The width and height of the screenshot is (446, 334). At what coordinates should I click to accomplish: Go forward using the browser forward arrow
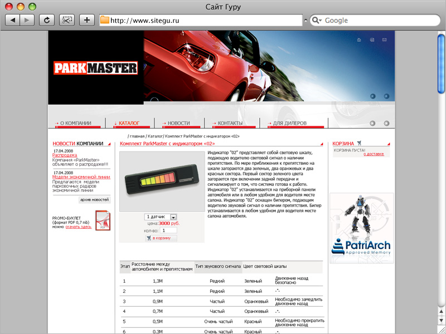tap(27, 20)
